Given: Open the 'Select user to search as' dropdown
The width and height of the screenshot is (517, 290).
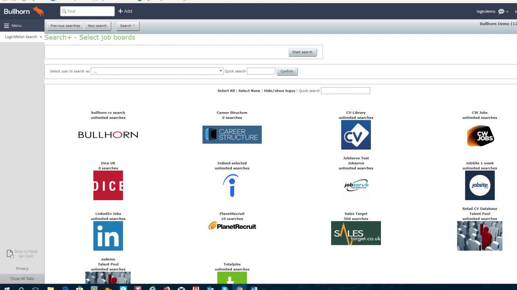Looking at the screenshot, I should point(157,71).
